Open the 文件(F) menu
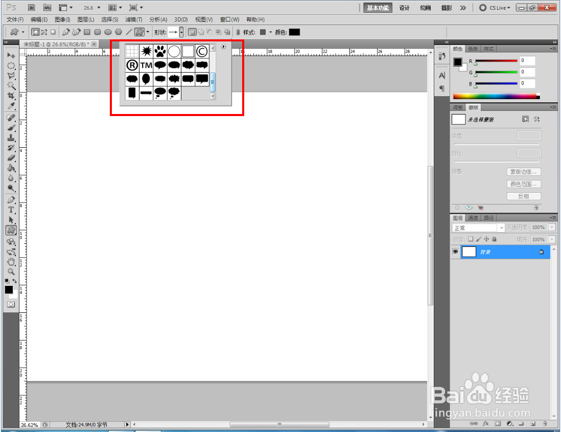The image size is (561, 432). (15, 19)
